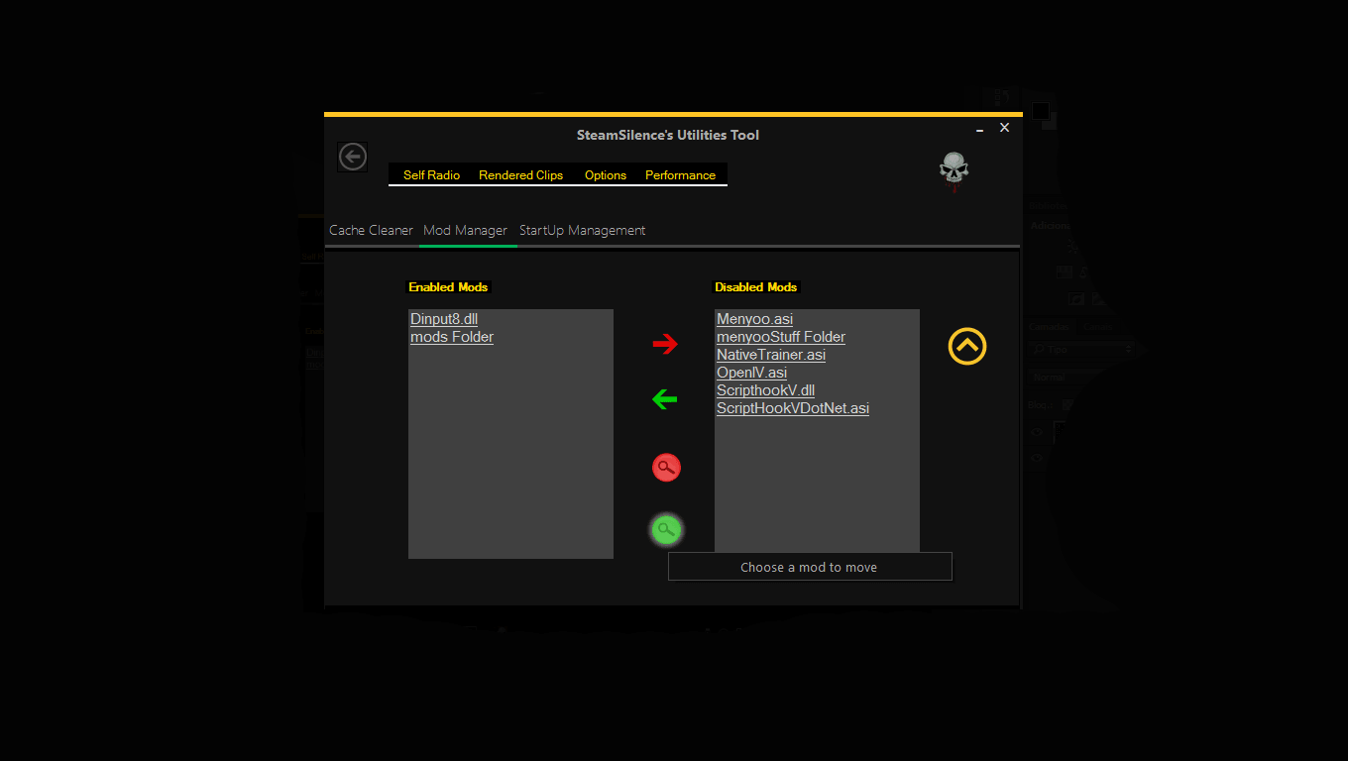1348x761 pixels.
Task: Open the Rendered Clips menu
Action: [x=520, y=175]
